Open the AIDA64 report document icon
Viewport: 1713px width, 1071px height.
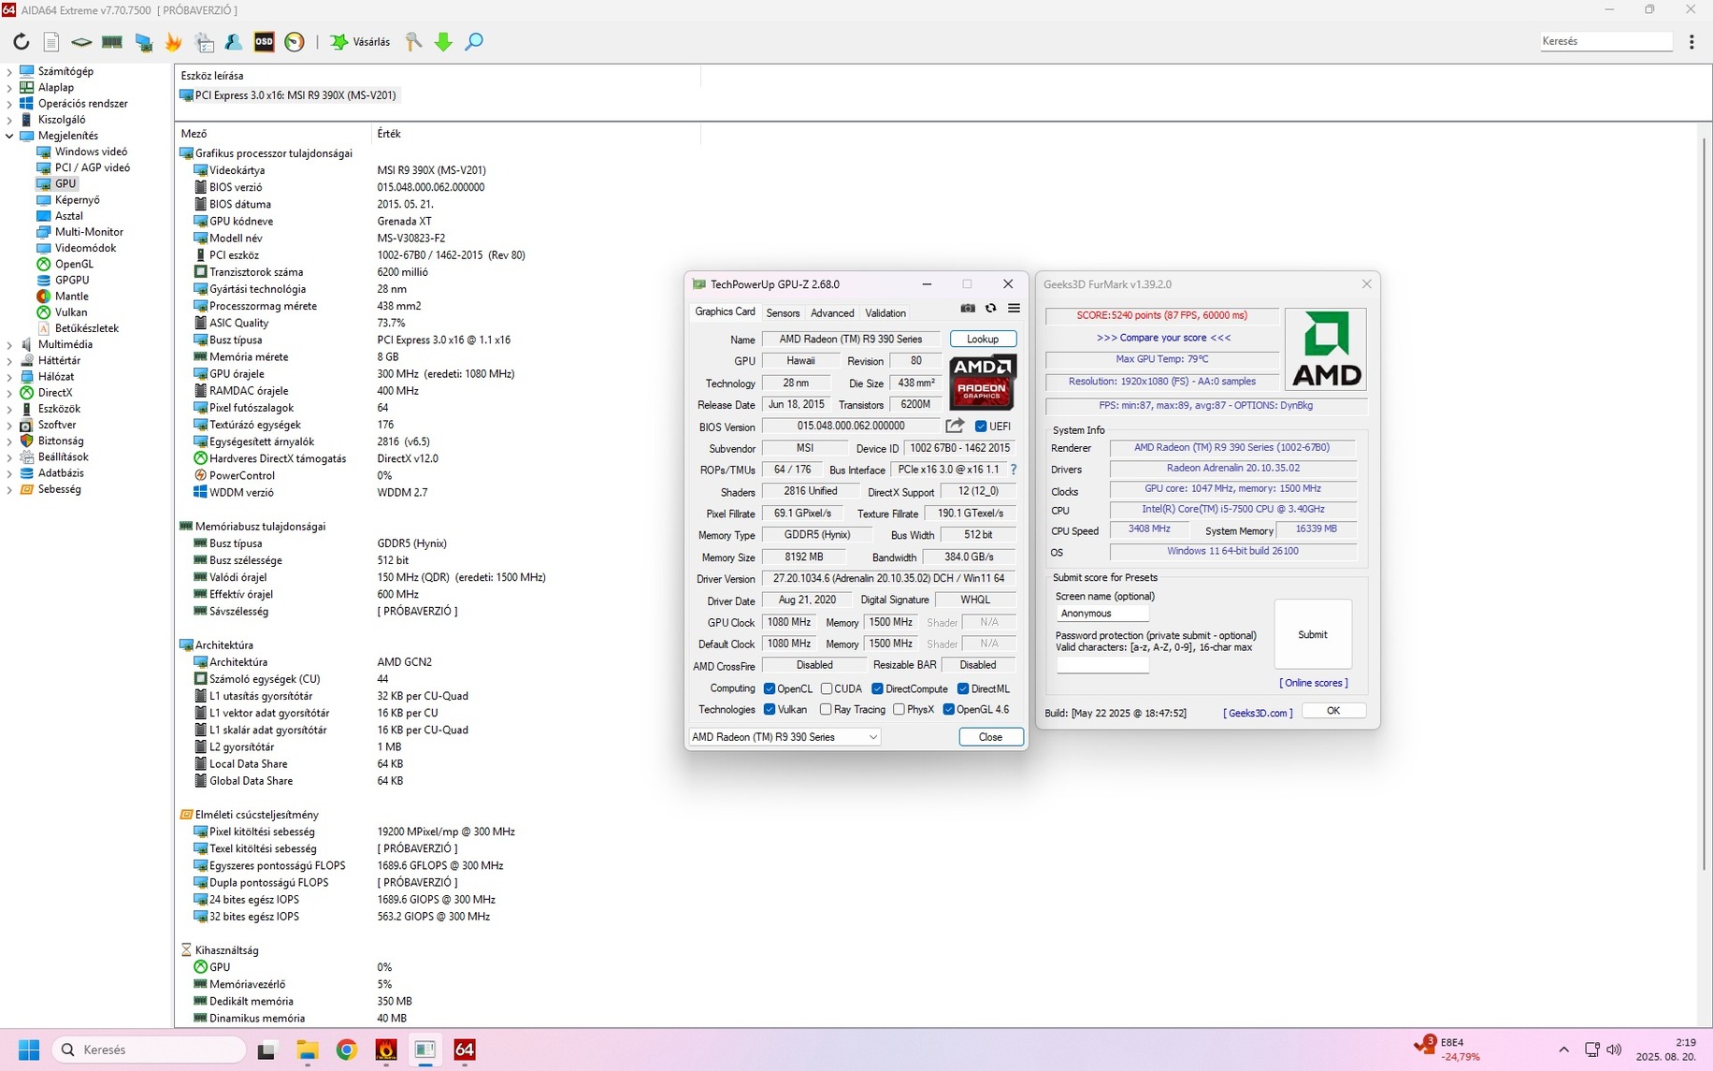[51, 41]
